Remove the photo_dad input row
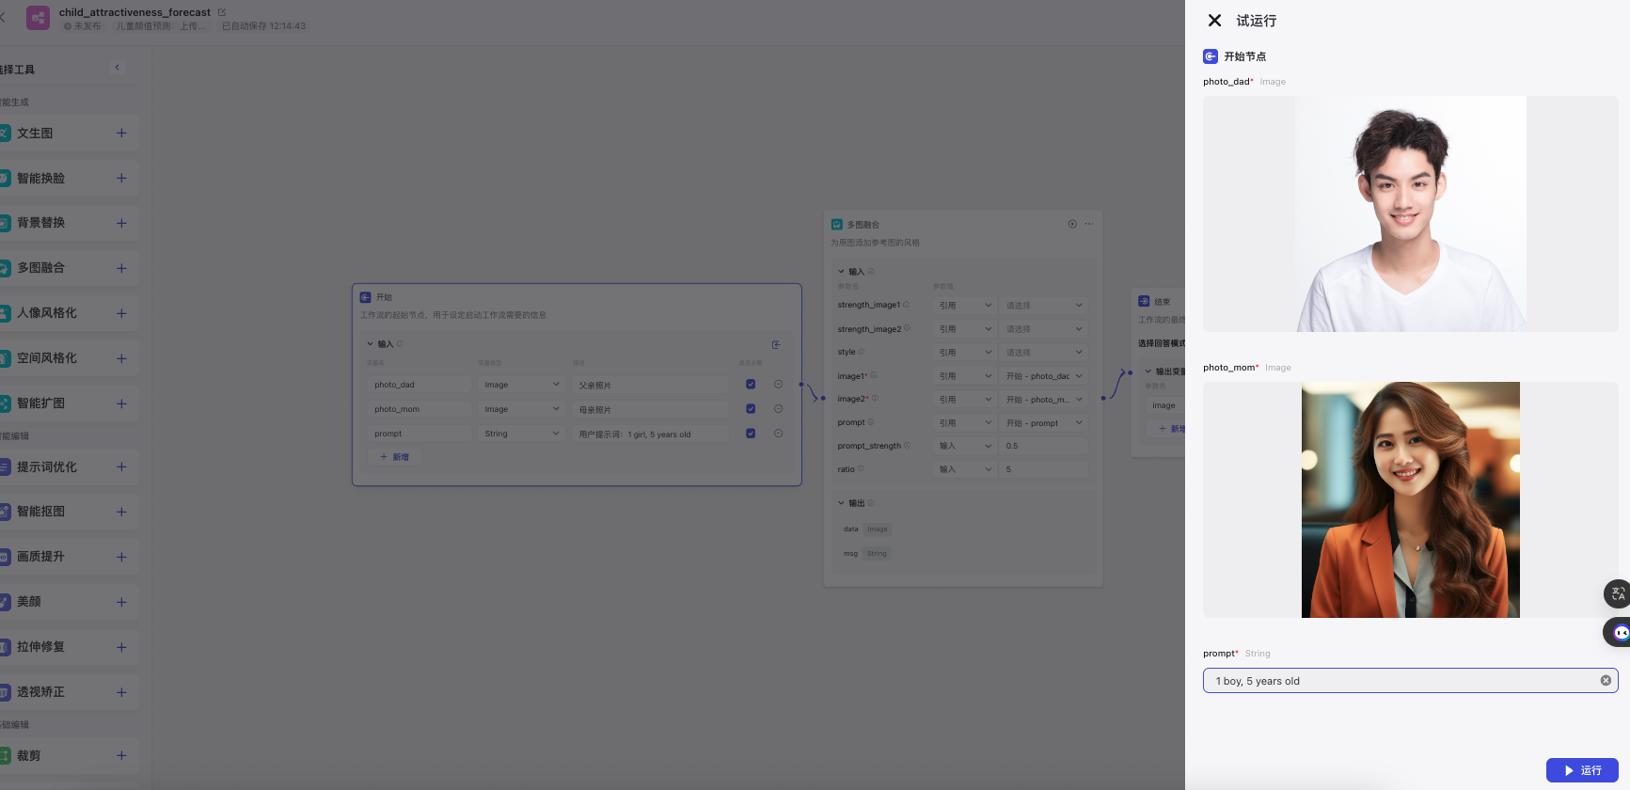 click(778, 384)
